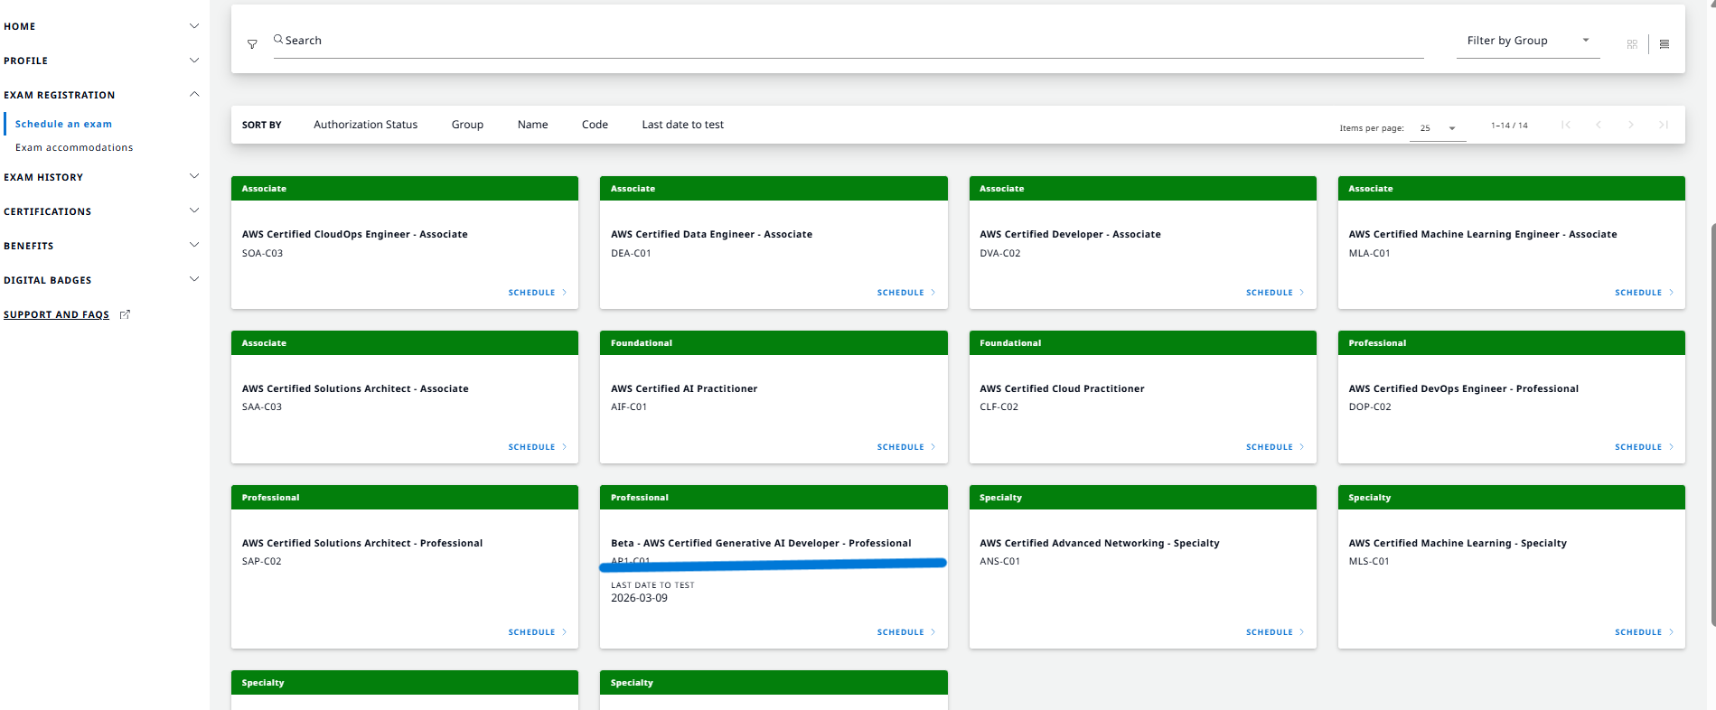Schedule Solutions Architect Associate exam
1716x710 pixels.
click(x=537, y=447)
